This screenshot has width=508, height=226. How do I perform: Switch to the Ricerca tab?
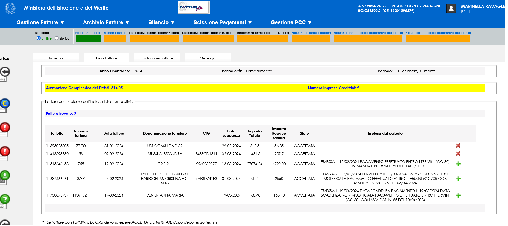click(x=56, y=58)
